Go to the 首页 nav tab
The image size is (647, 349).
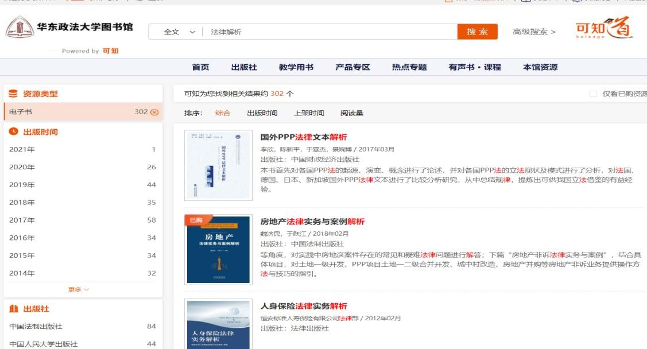coord(200,67)
